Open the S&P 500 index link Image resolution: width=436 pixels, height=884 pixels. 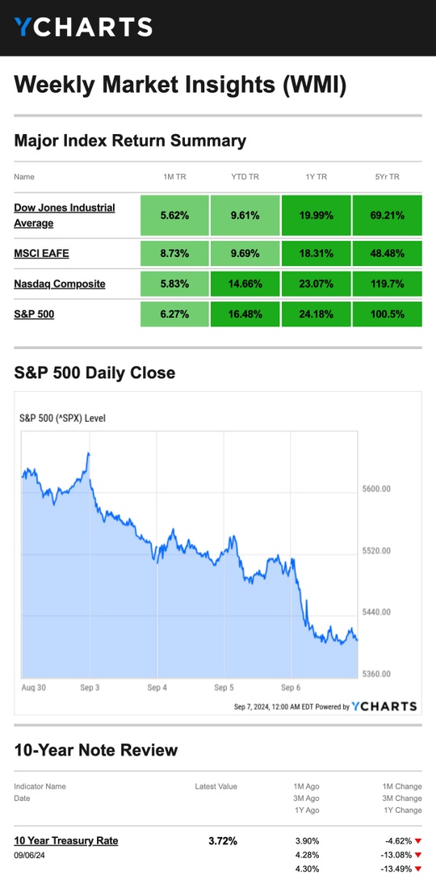tap(35, 314)
